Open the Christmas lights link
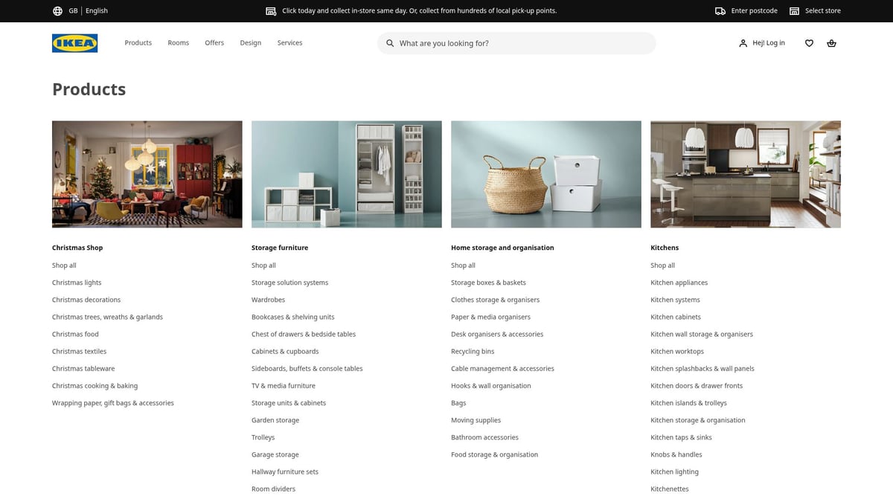The height and width of the screenshot is (502, 893). click(x=77, y=283)
